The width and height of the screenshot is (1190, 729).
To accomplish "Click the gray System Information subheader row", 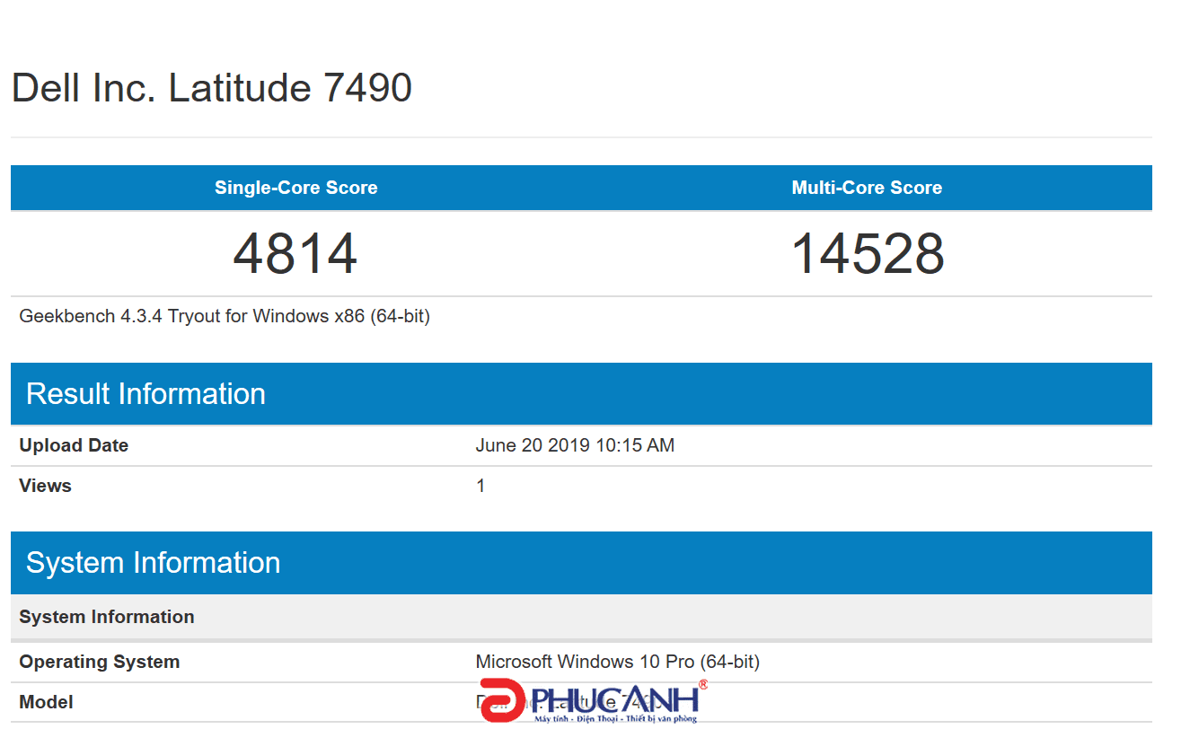I will click(581, 617).
